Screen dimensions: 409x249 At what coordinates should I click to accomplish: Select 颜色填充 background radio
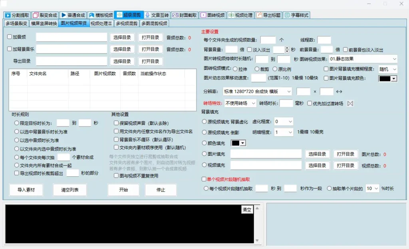[x=204, y=143]
